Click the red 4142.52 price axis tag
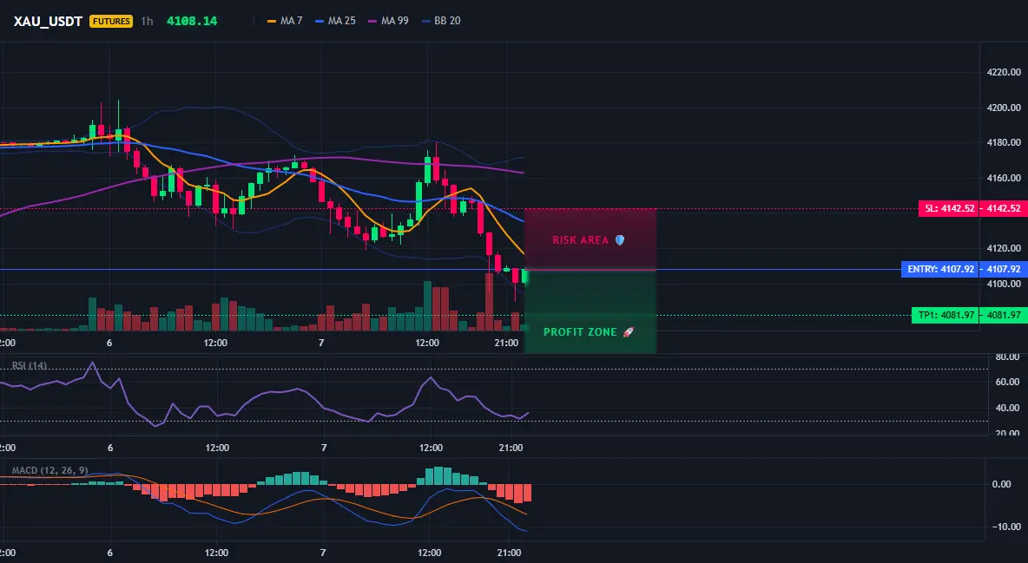The width and height of the screenshot is (1028, 563). coord(1004,209)
